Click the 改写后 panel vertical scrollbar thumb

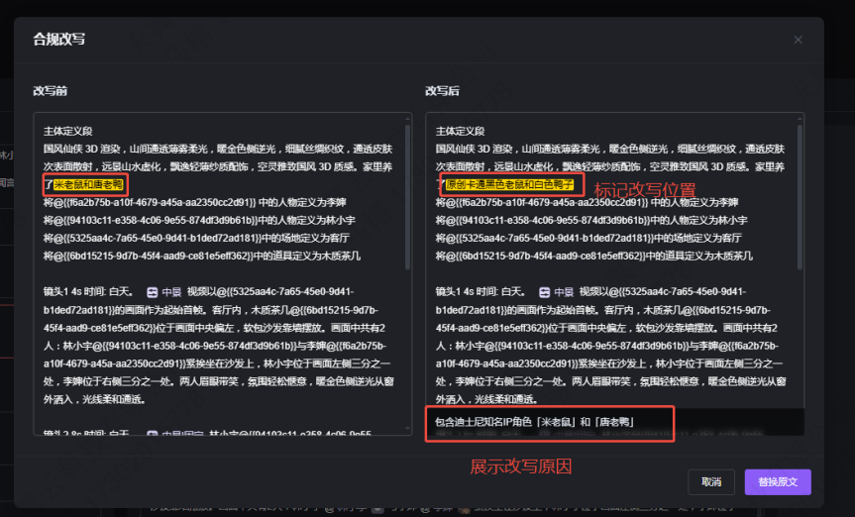pos(800,196)
